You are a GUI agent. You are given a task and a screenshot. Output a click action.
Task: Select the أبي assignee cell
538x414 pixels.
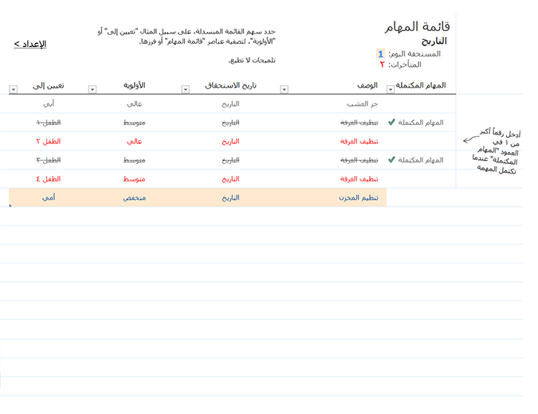click(x=49, y=103)
